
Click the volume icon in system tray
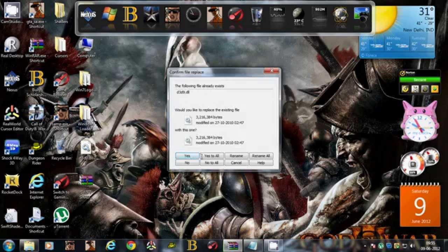413,246
